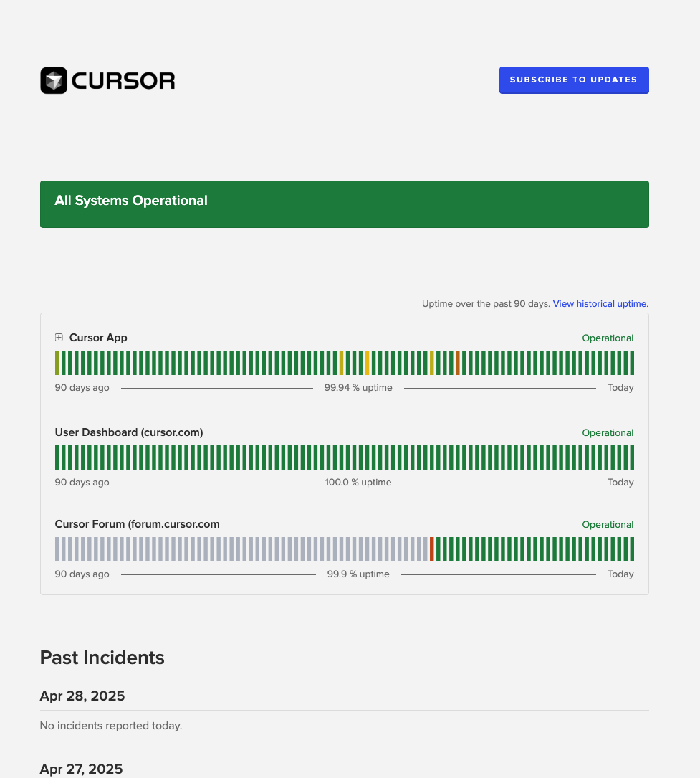Click the orange-red bar in the Cursor App uptime chart
This screenshot has height=778, width=700.
coord(458,363)
